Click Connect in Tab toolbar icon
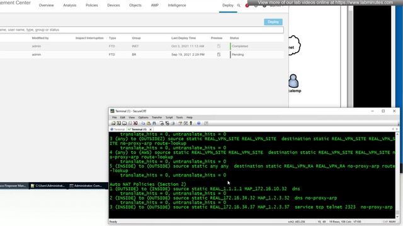 click(125, 123)
